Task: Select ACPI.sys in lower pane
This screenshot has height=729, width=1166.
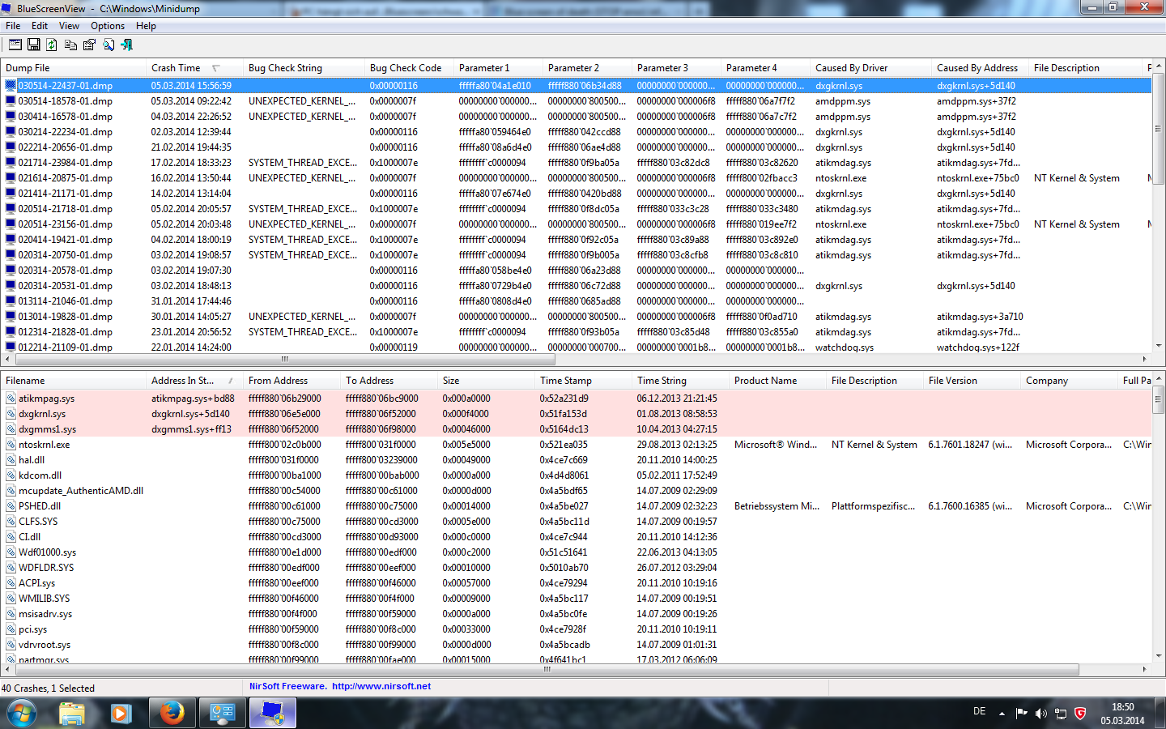Action: click(576, 583)
